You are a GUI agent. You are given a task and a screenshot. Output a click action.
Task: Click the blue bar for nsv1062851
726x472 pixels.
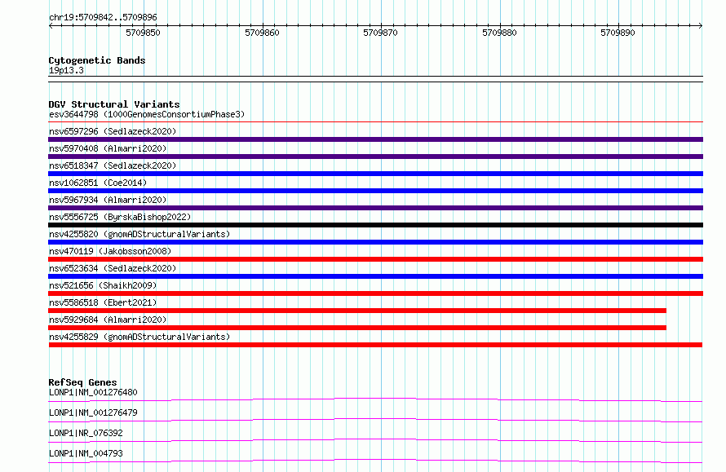click(375, 191)
